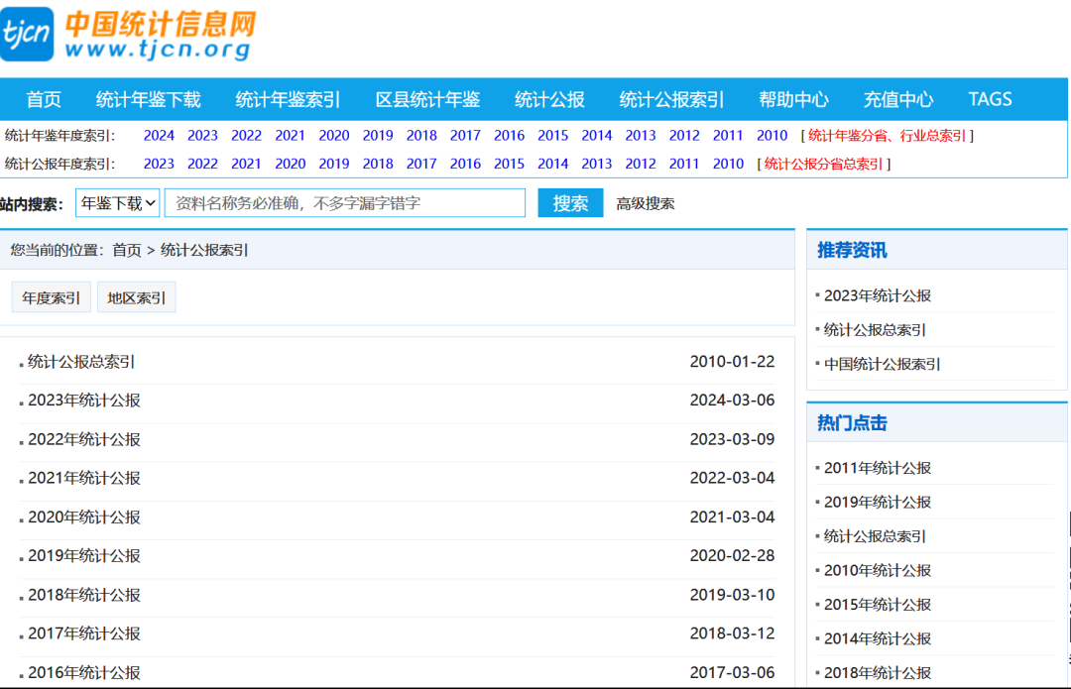Image resolution: width=1071 pixels, height=689 pixels.
Task: Open 统计公报总索引 in the main list
Action: [x=81, y=362]
